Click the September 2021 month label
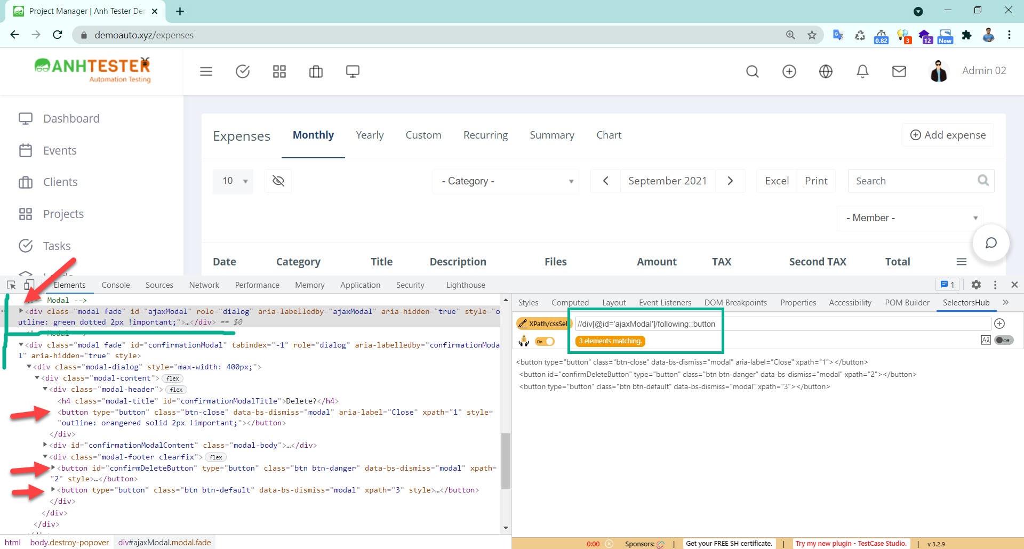Image resolution: width=1024 pixels, height=549 pixels. (667, 181)
